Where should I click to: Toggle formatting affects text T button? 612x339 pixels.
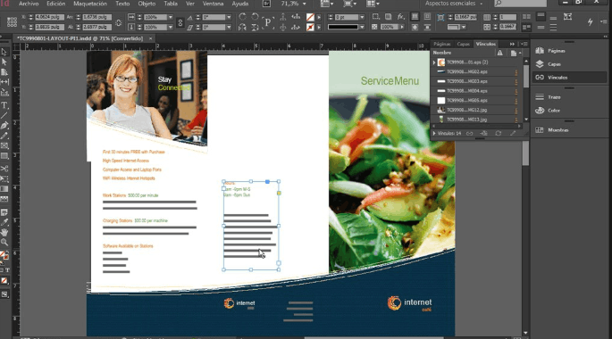pos(7,270)
